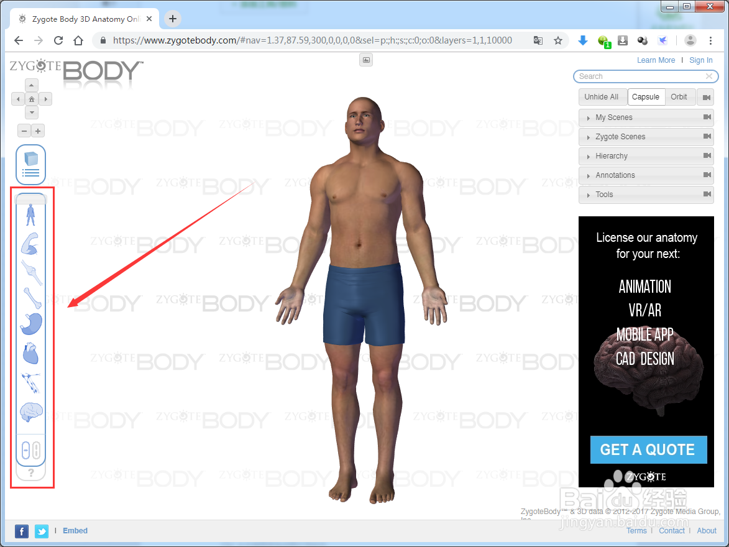
Task: Click the camera icon on Tools row
Action: pyautogui.click(x=707, y=194)
